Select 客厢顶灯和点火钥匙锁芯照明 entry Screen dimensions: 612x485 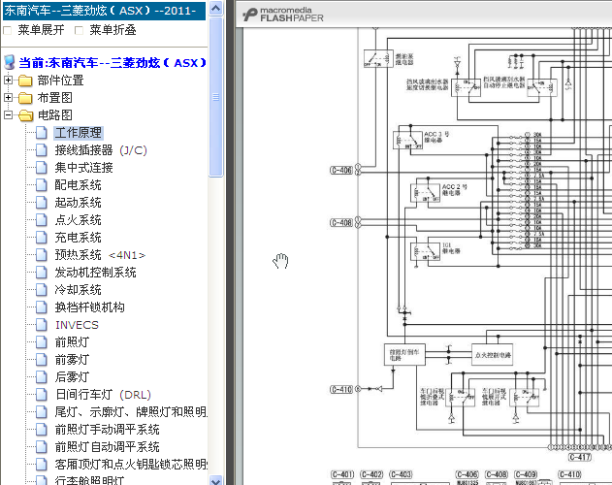tap(131, 465)
